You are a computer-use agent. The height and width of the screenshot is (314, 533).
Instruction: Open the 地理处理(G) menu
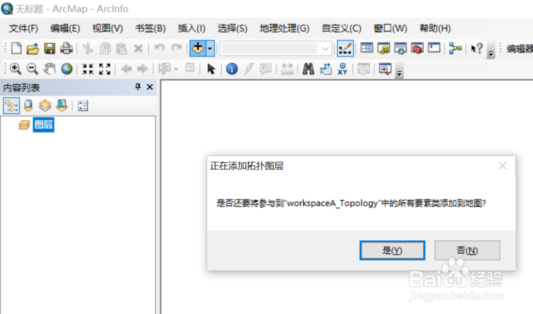[285, 28]
